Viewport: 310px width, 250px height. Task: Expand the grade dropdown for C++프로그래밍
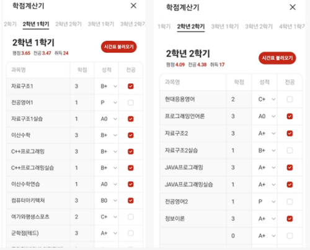coord(107,151)
